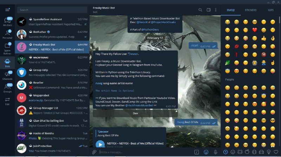Image resolution: width=281 pixels, height=157 pixels.
Task: Select the Personal folder
Action: coord(7,34)
